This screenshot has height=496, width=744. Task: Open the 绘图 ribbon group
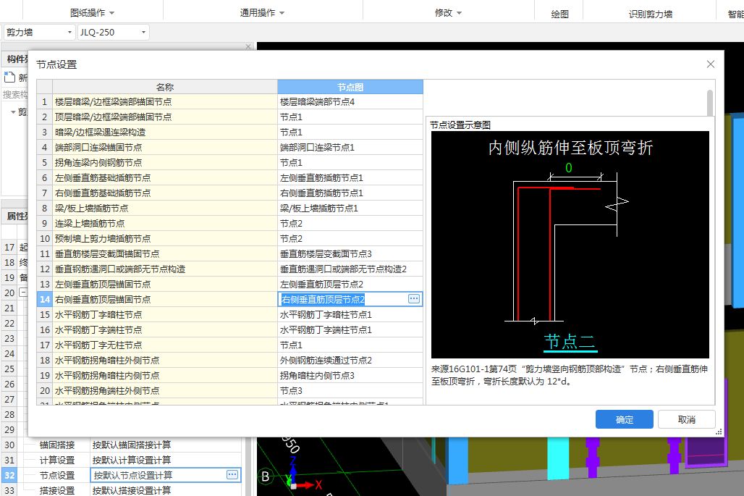[x=559, y=14]
